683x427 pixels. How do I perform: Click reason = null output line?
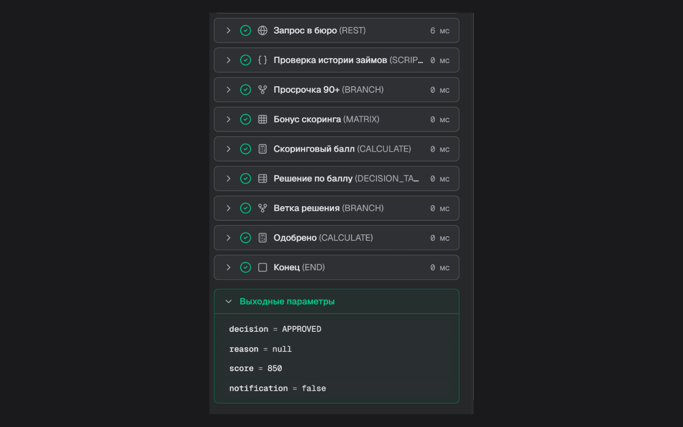[x=260, y=349]
